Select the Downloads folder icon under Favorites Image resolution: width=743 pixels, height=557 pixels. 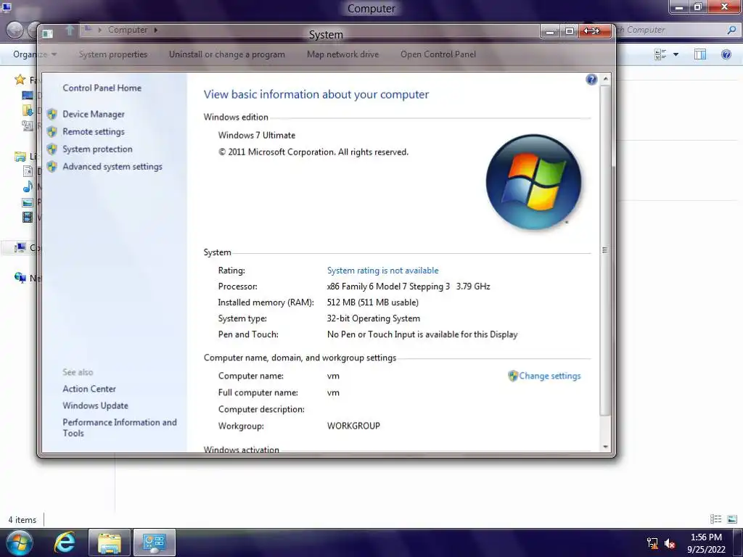[28, 110]
